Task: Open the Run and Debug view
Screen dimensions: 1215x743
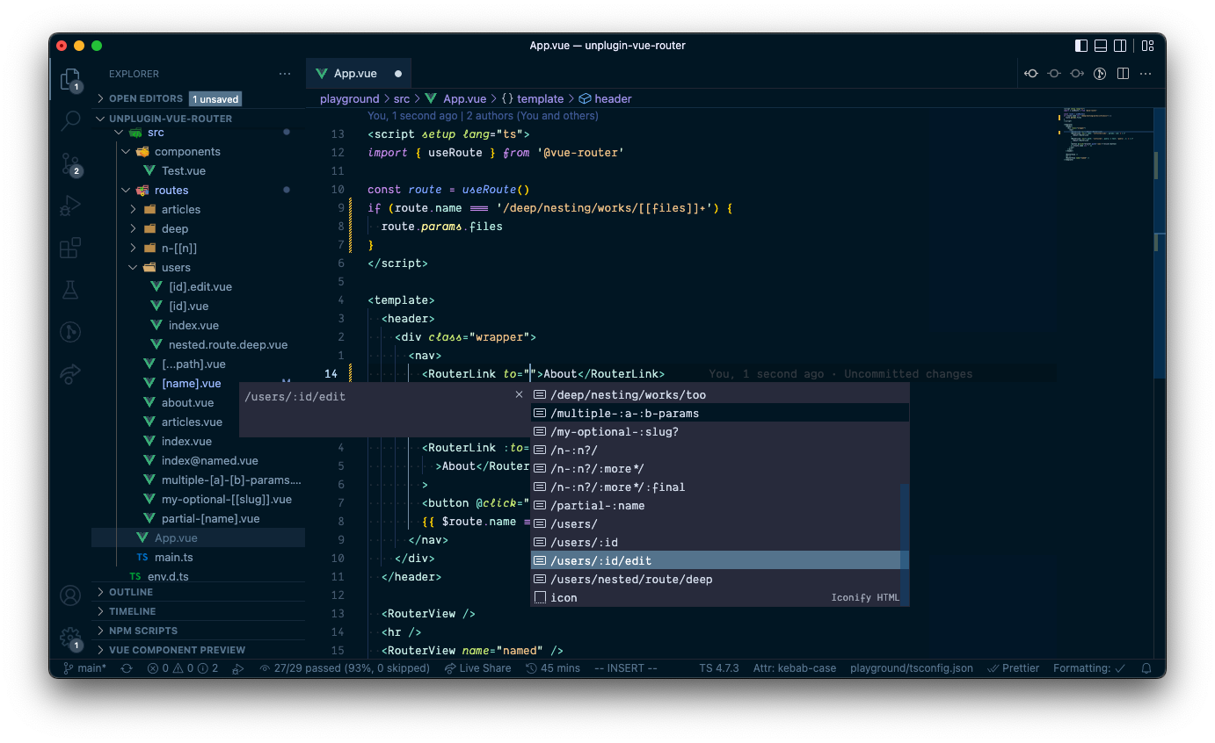Action: [70, 206]
